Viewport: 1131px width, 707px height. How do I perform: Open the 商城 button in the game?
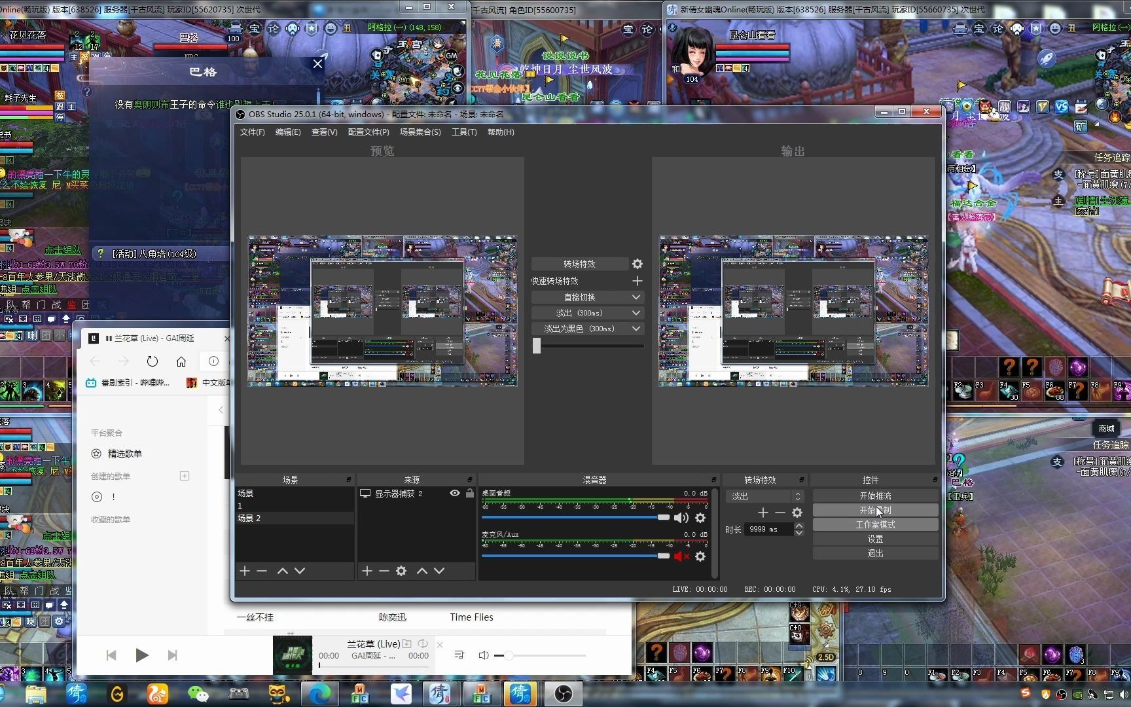(1106, 428)
